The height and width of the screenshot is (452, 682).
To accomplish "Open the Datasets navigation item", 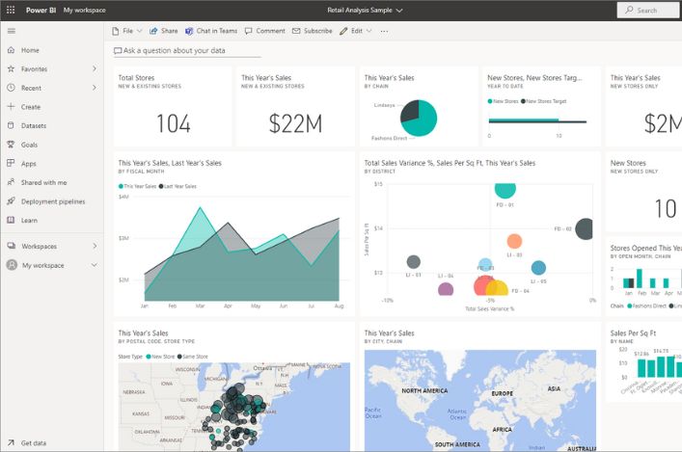I will click(x=52, y=125).
